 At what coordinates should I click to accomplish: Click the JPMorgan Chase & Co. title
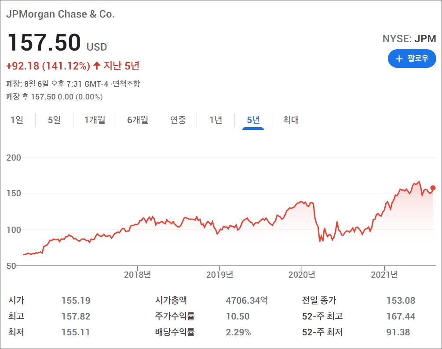point(61,14)
